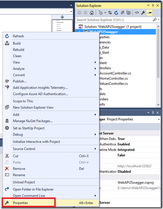Expand the Debug submenu
Image resolution: width=163 pixels, height=209 pixels.
pos(51,134)
